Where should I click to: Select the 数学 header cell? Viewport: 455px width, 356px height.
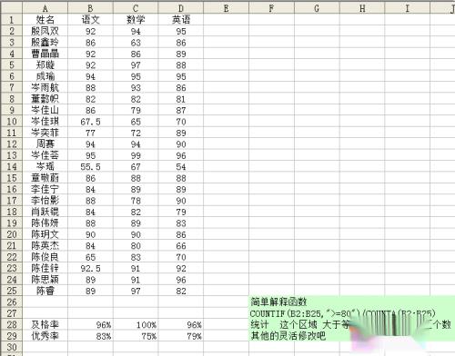coord(136,20)
